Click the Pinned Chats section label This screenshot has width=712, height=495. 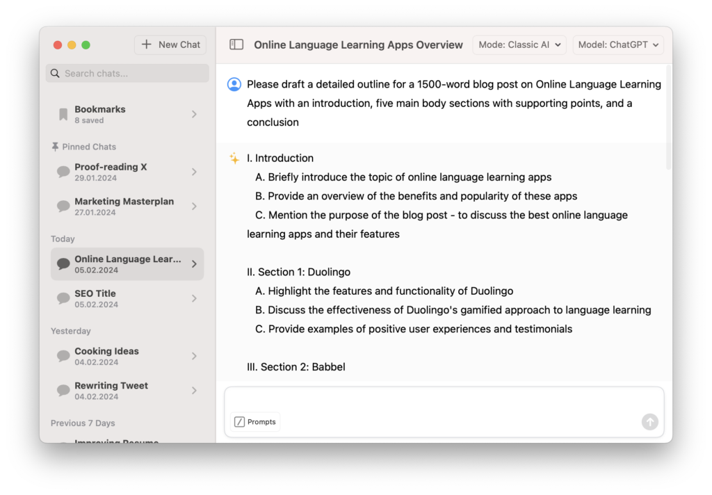point(89,147)
